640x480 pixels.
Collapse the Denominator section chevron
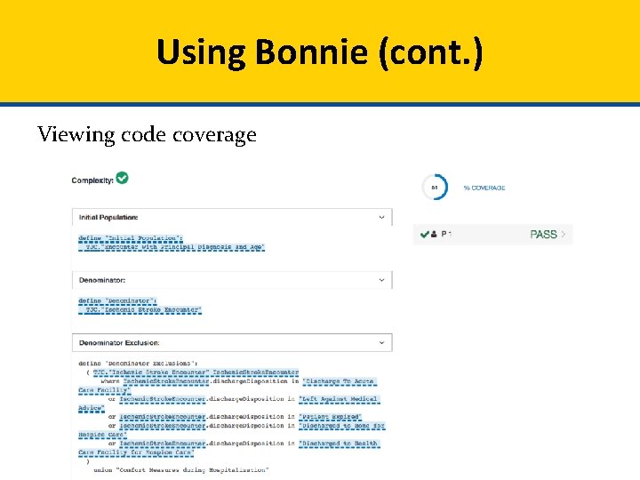381,280
